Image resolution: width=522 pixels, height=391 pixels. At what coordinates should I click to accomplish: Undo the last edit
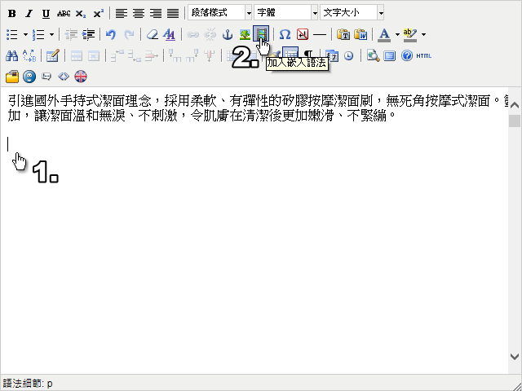[x=111, y=34]
